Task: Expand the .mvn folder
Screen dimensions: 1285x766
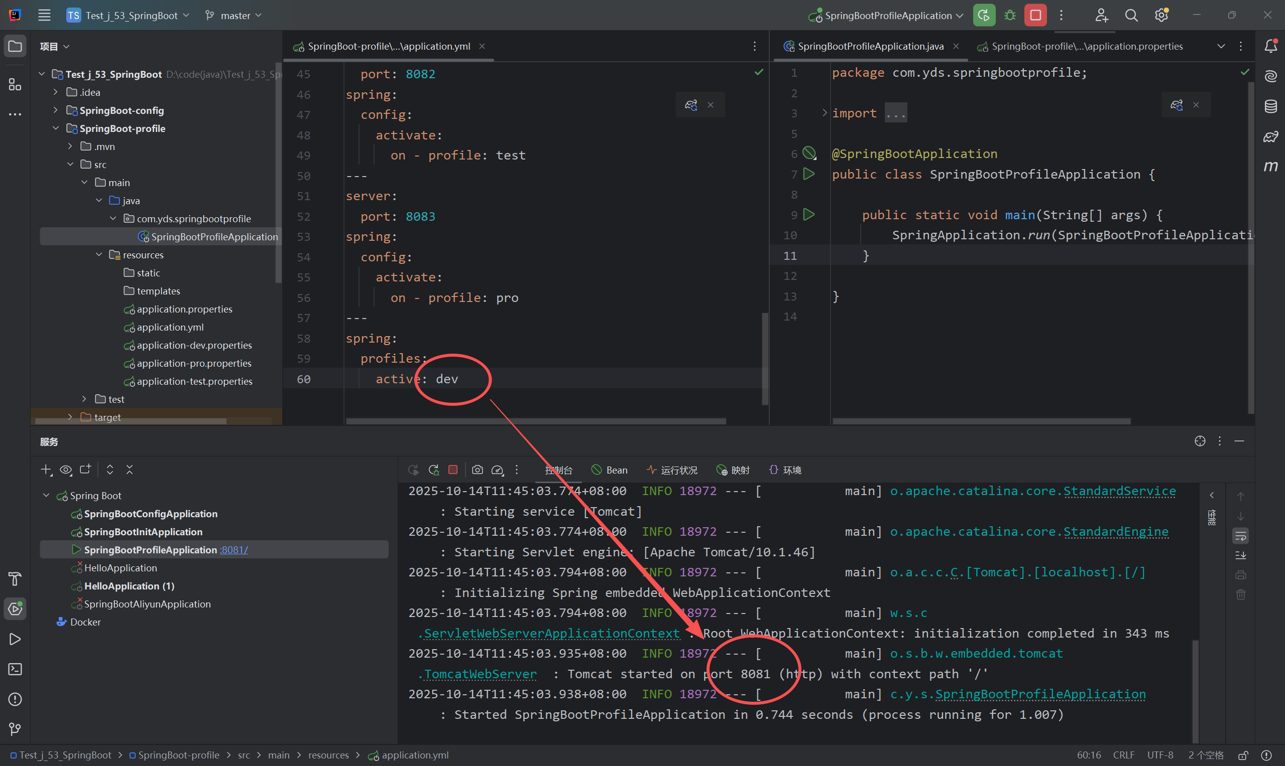Action: point(70,146)
